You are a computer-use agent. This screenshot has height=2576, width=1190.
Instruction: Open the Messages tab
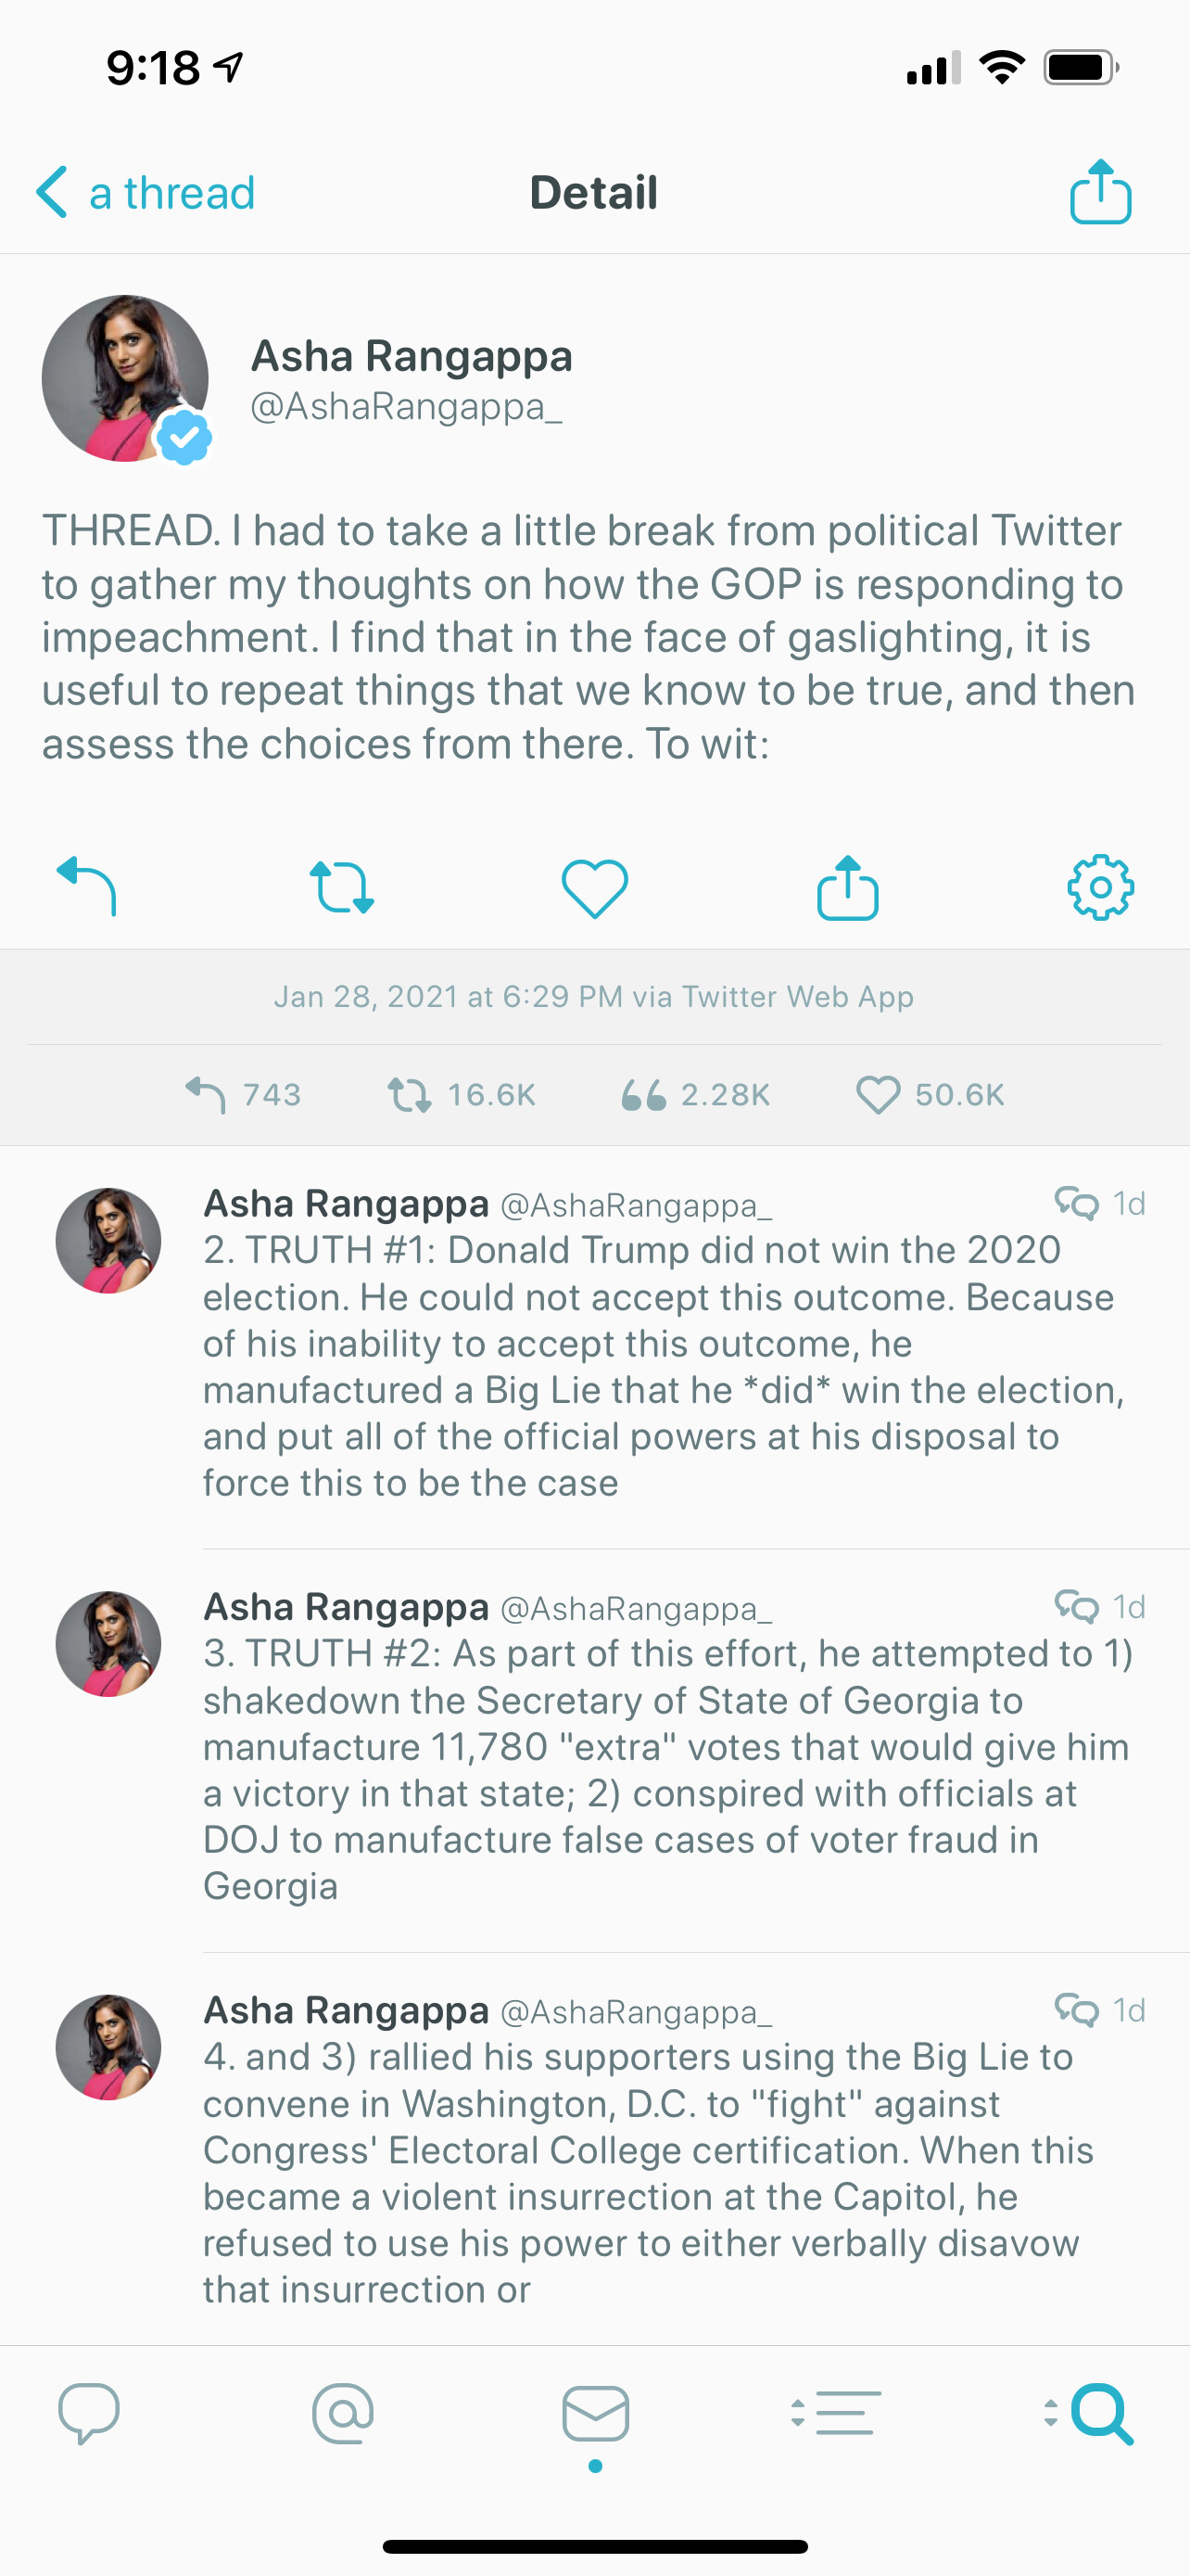596,2414
